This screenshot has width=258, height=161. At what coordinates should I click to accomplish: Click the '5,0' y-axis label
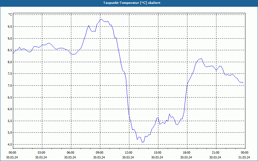tap(10, 133)
